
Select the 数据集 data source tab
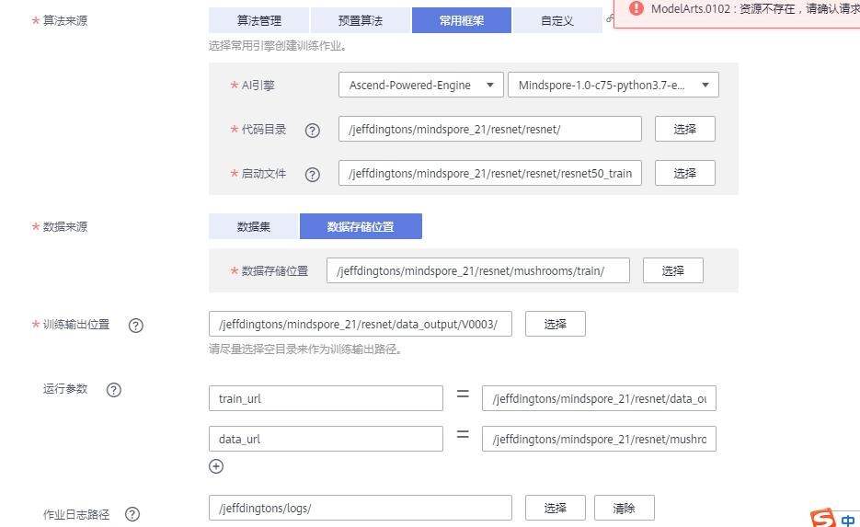(x=254, y=226)
